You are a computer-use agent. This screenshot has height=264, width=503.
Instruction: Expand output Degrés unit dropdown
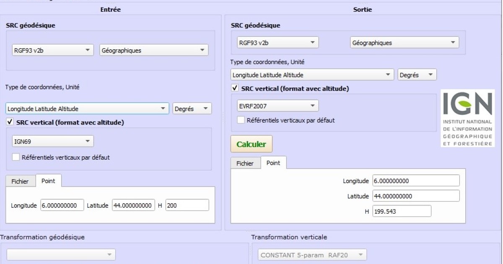417,75
